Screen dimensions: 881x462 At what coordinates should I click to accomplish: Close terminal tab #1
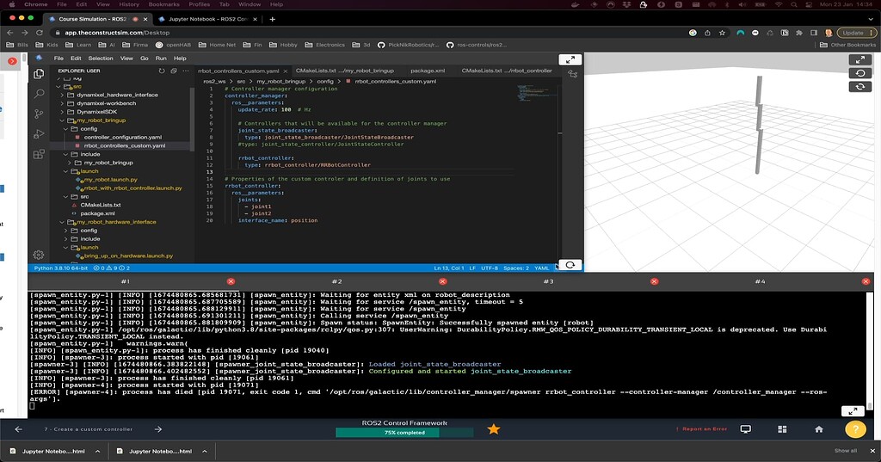(231, 281)
